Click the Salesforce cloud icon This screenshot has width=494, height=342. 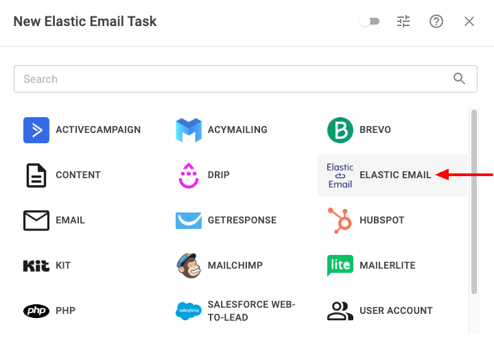(x=189, y=311)
